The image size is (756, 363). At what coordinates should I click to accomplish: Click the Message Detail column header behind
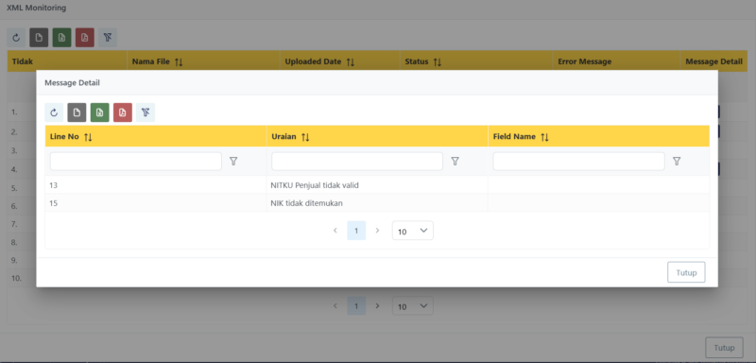[x=713, y=61]
